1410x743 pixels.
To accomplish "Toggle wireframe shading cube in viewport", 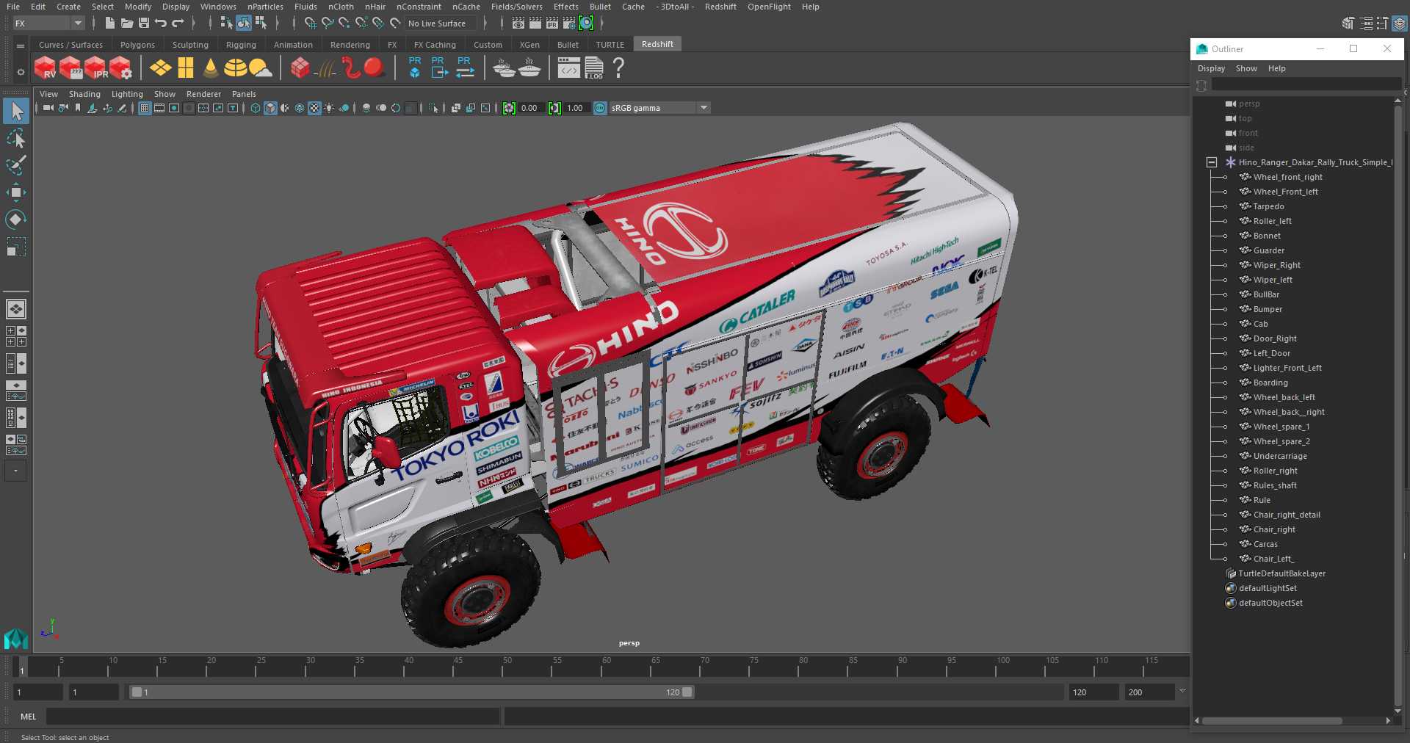I will coord(256,108).
